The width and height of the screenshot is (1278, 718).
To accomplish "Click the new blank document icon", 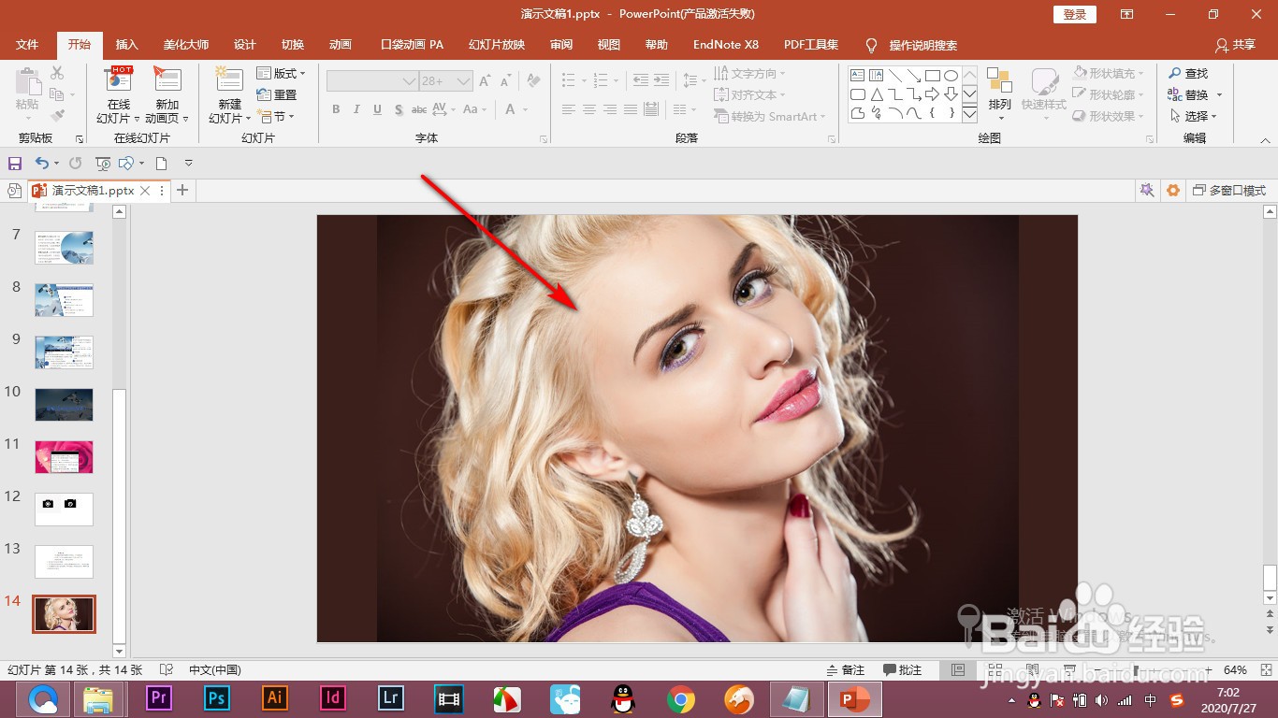I will (x=161, y=164).
